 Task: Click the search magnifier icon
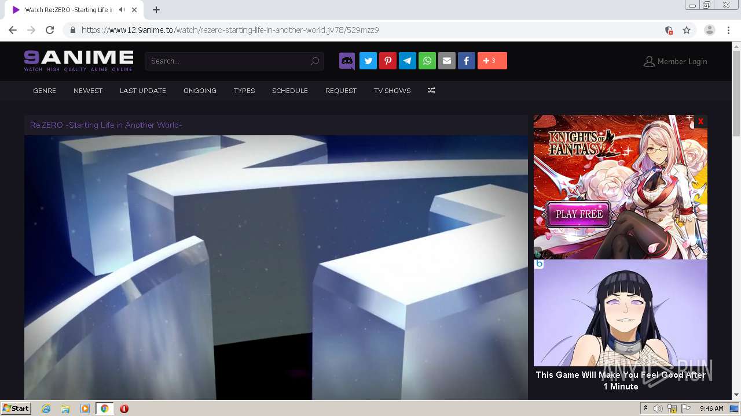tap(315, 61)
